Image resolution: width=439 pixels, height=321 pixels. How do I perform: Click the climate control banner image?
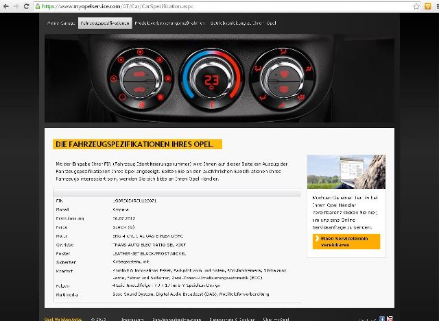pyautogui.click(x=219, y=79)
